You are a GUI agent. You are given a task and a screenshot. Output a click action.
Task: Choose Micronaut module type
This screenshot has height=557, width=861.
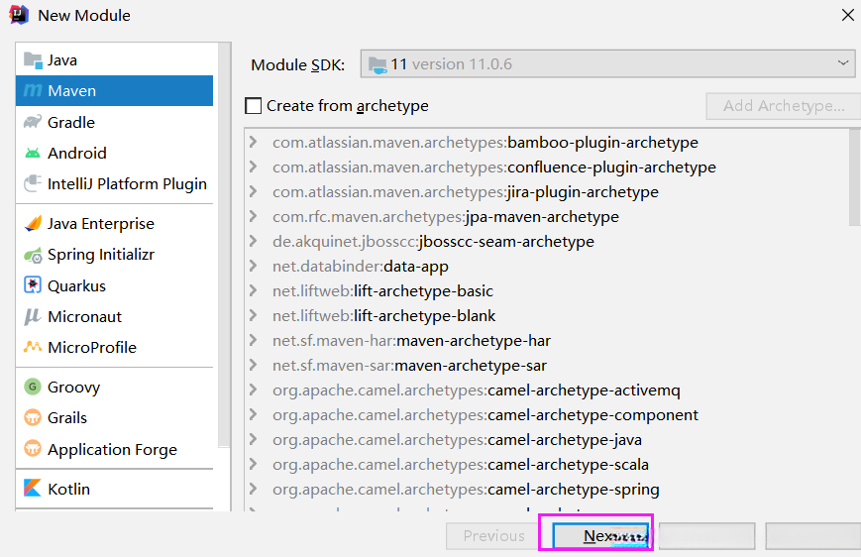coord(114,316)
